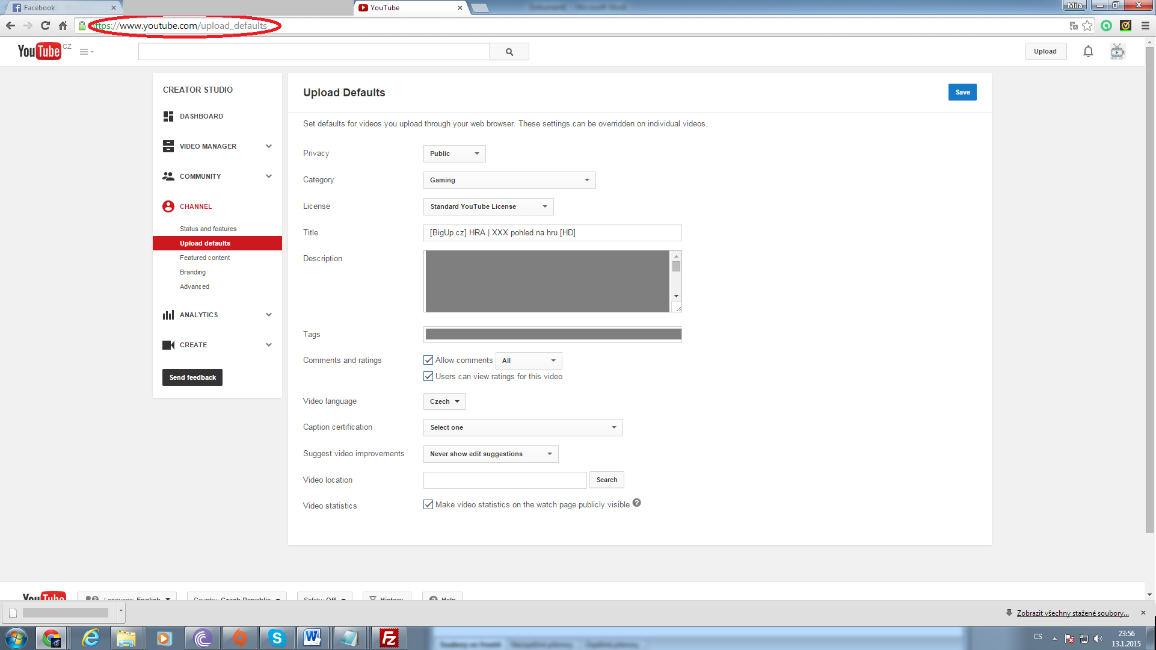Image resolution: width=1156 pixels, height=650 pixels.
Task: Click the description box scrollbar thumb
Action: (x=676, y=266)
